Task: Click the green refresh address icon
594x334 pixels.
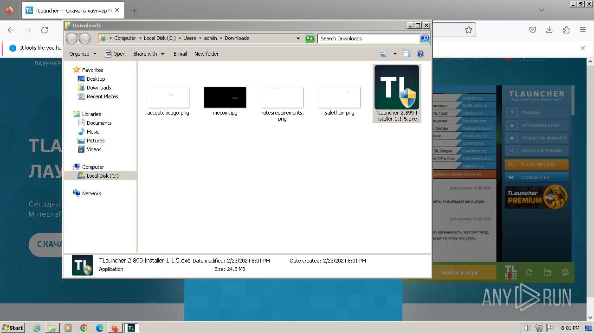Action: [310, 39]
